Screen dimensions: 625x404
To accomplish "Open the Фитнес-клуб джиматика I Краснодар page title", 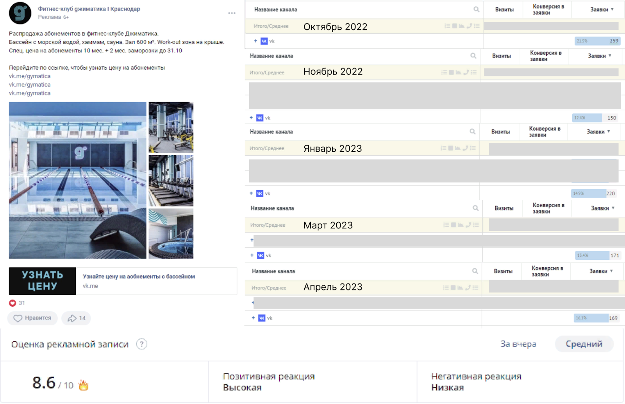I will [89, 9].
